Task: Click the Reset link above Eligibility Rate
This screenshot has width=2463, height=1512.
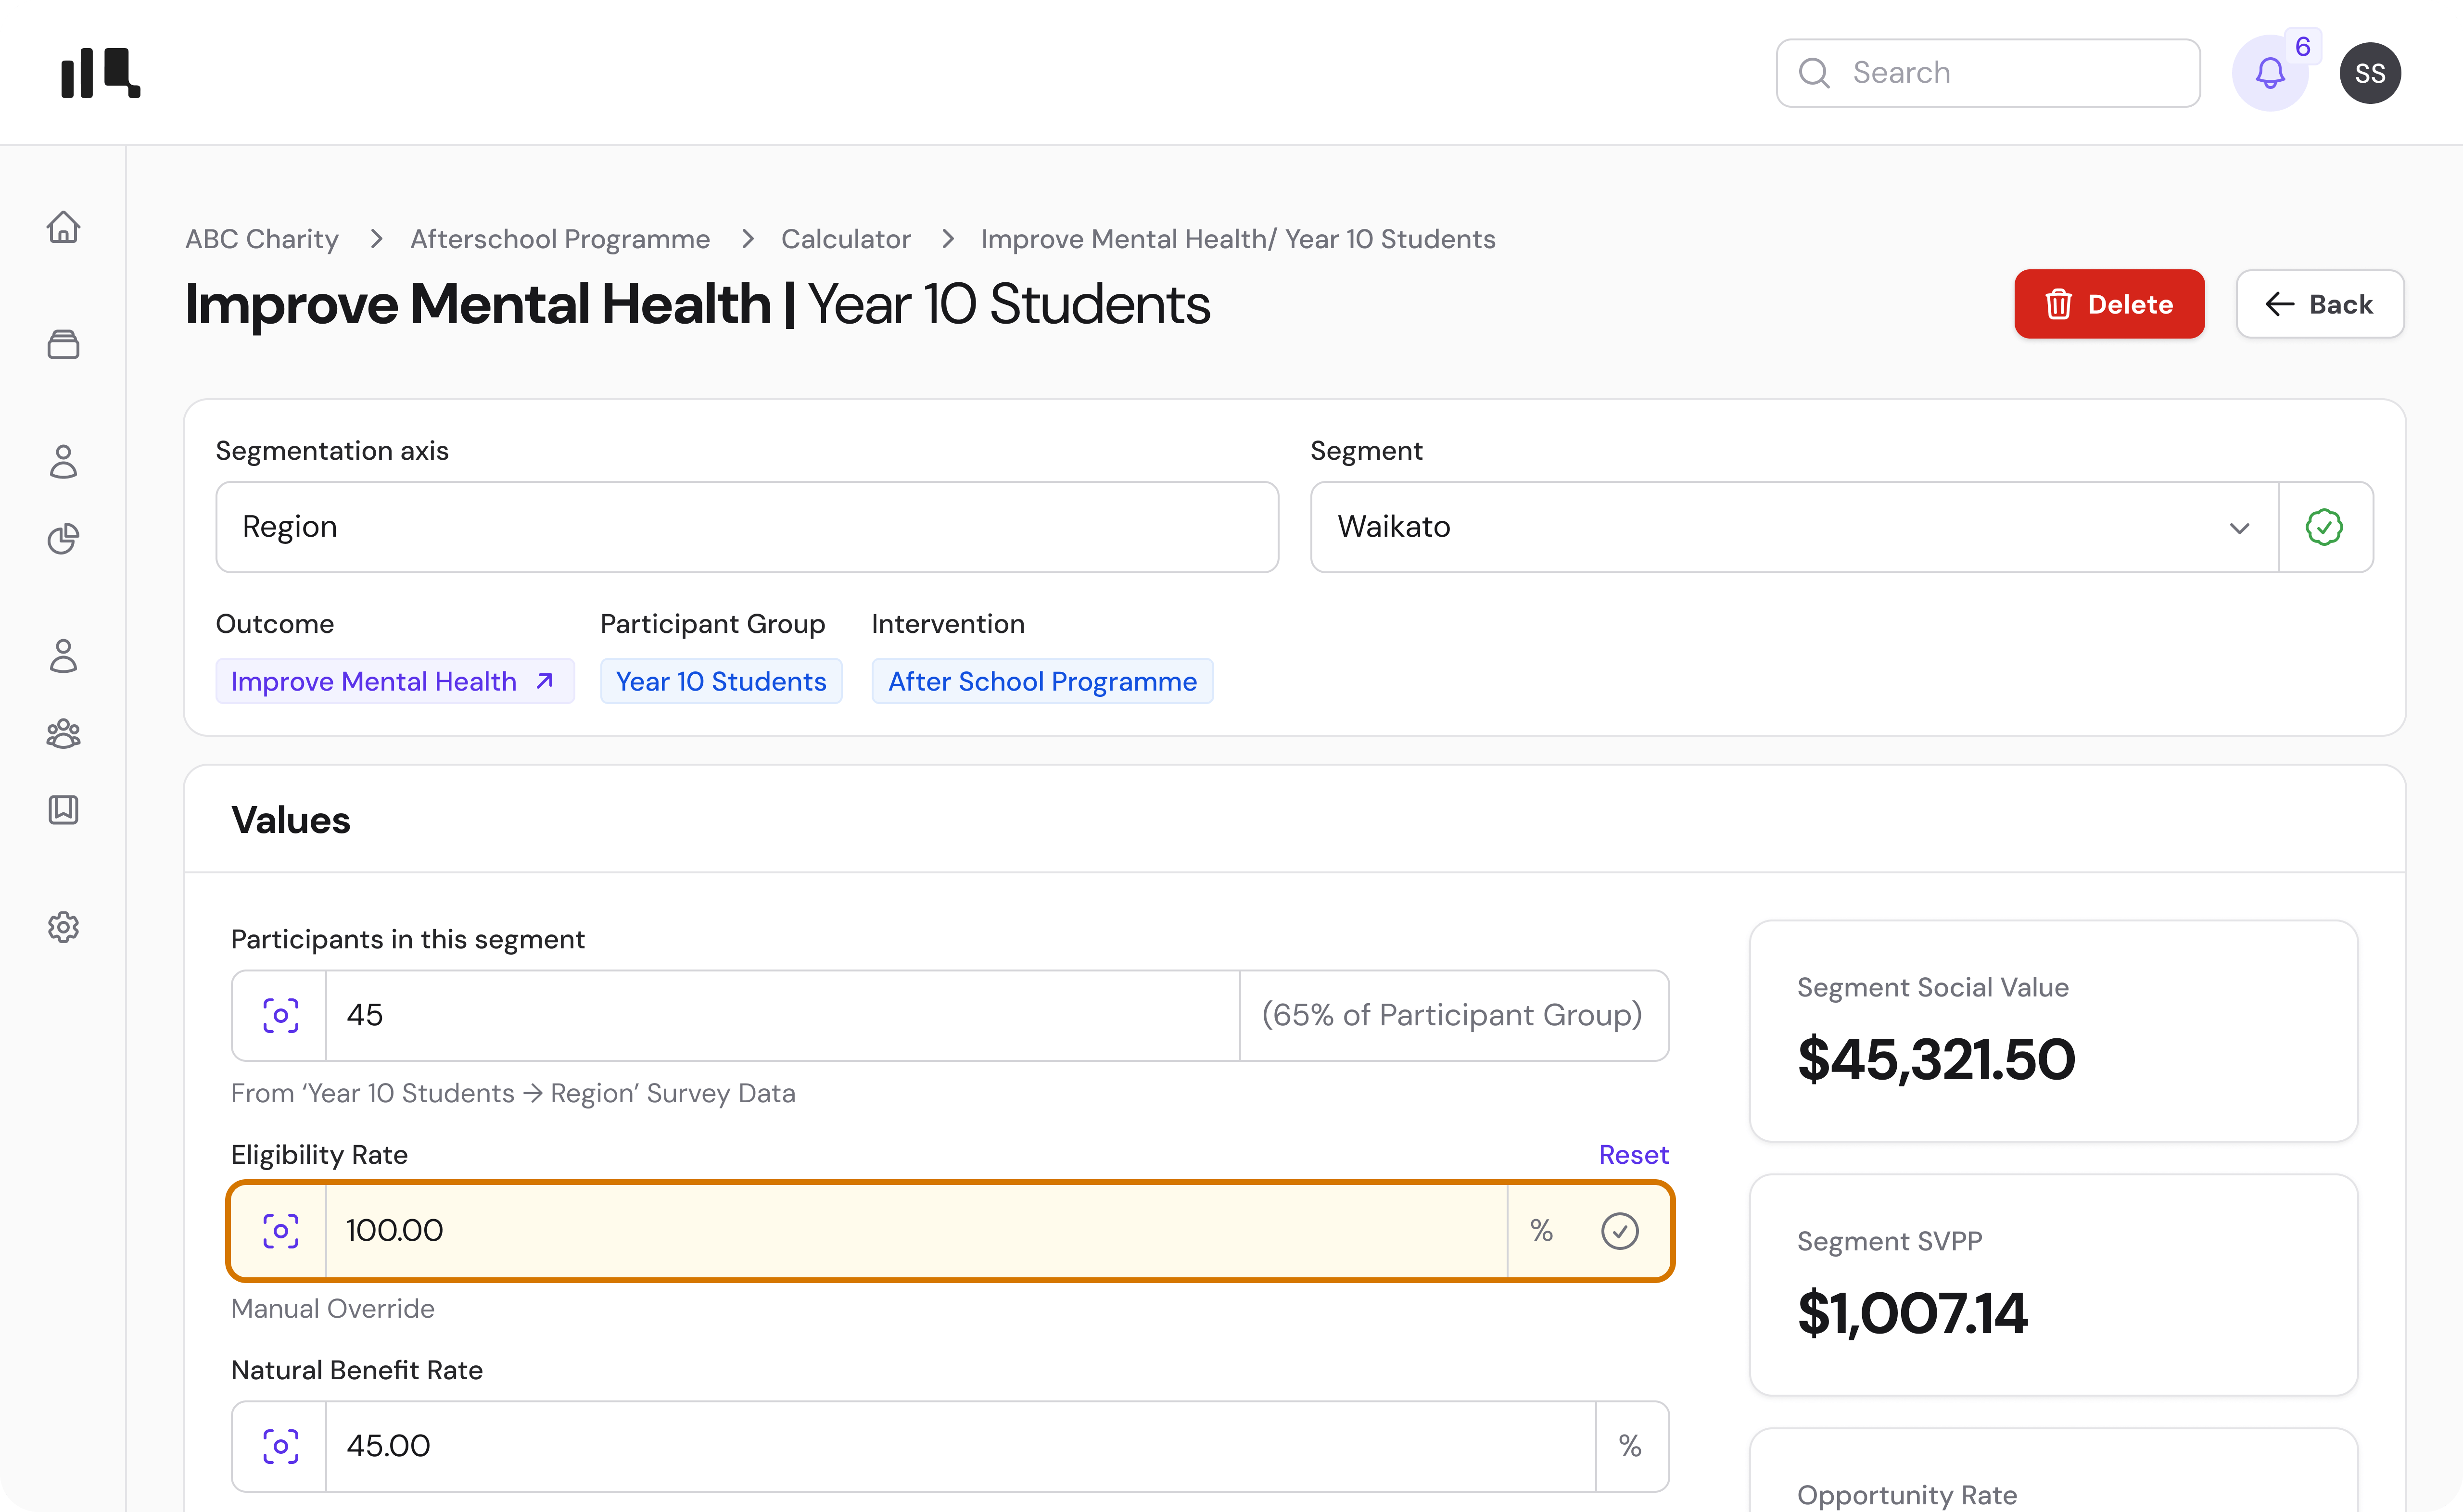Action: (x=1633, y=1155)
